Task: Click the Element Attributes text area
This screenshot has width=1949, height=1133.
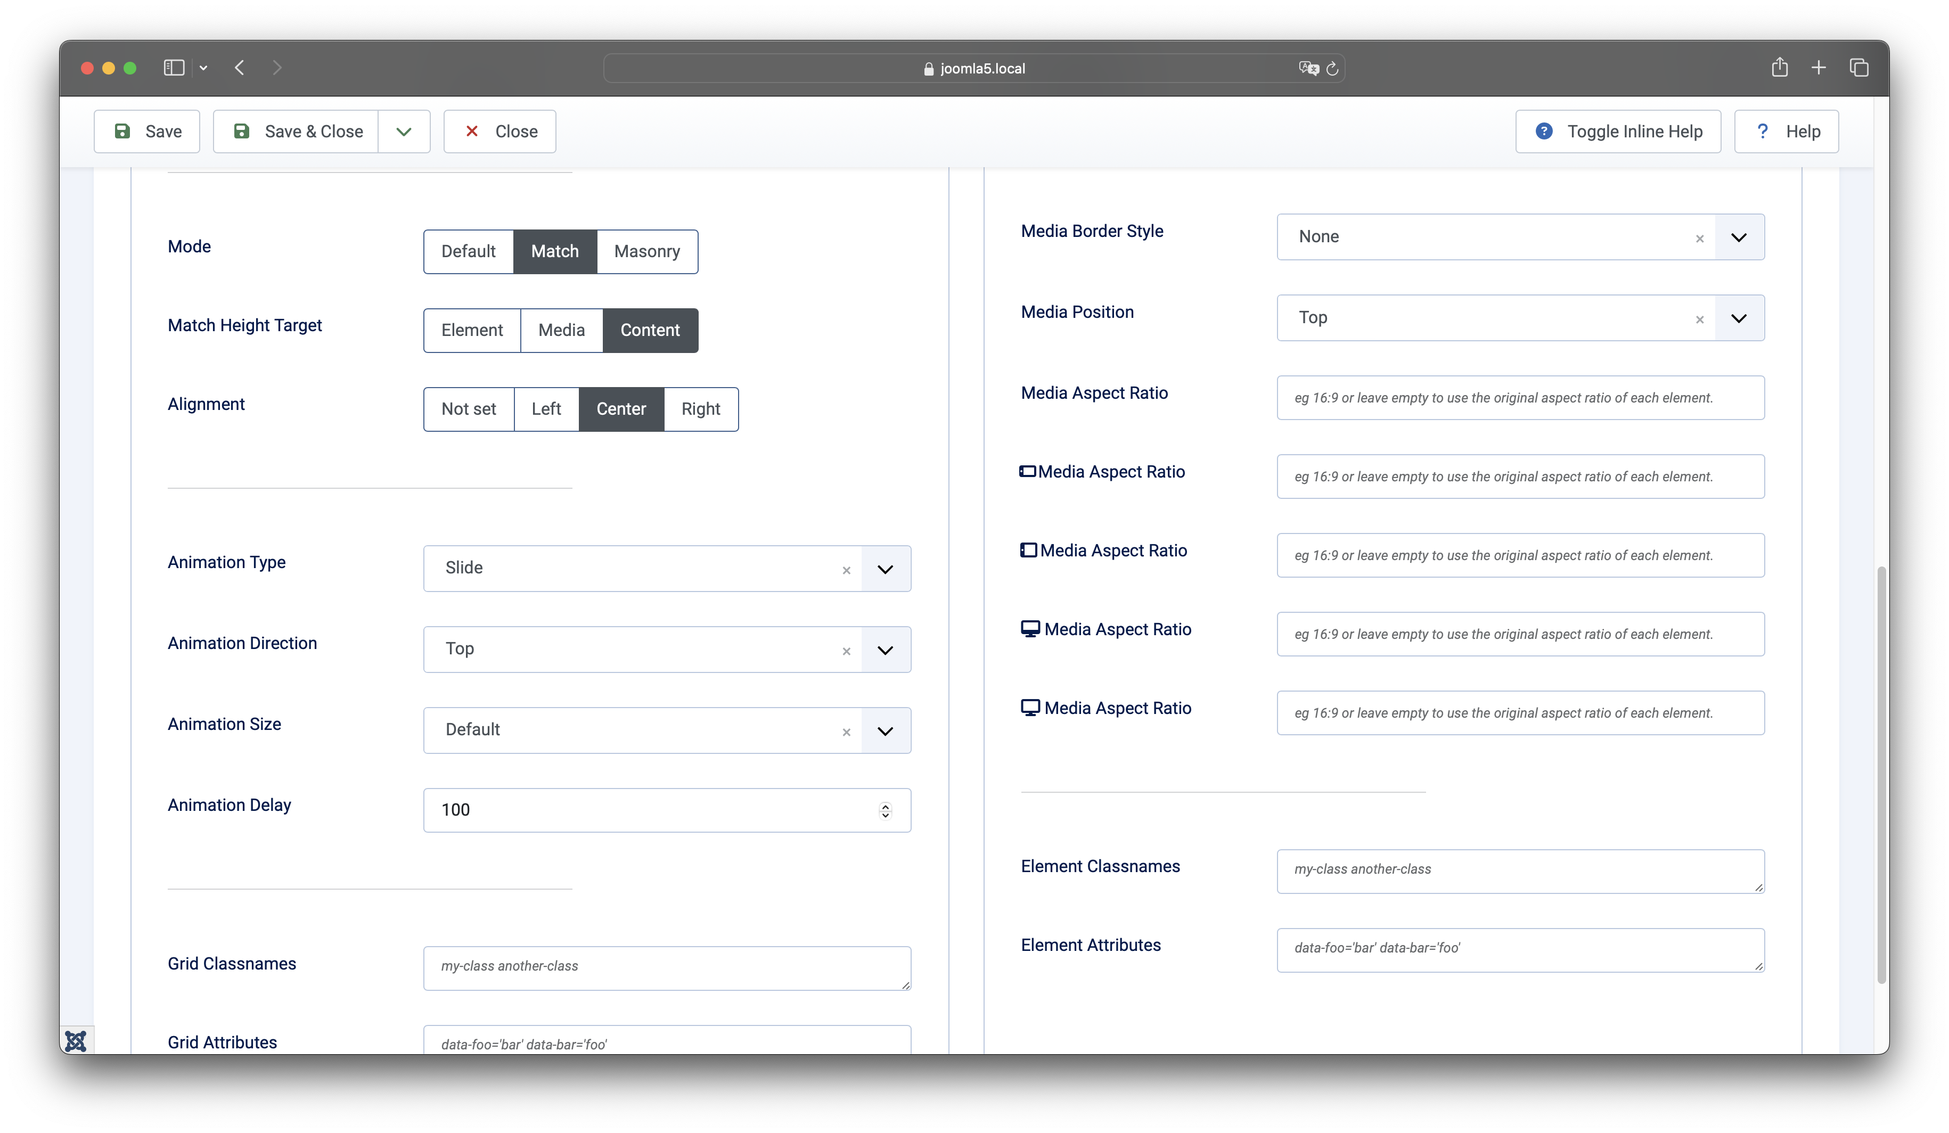Action: pos(1520,950)
